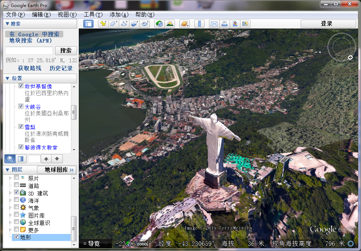Screen dimensions: 361x251
Task: Click the email envelope icon
Action: point(214,24)
